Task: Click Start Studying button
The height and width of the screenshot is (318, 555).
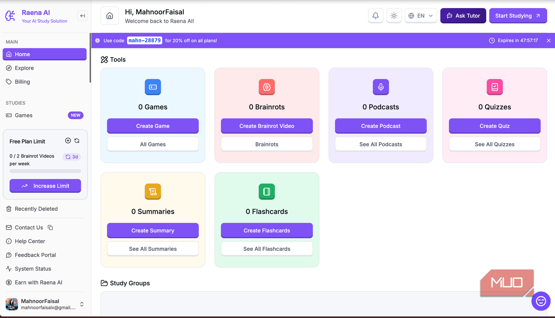Action: (518, 16)
